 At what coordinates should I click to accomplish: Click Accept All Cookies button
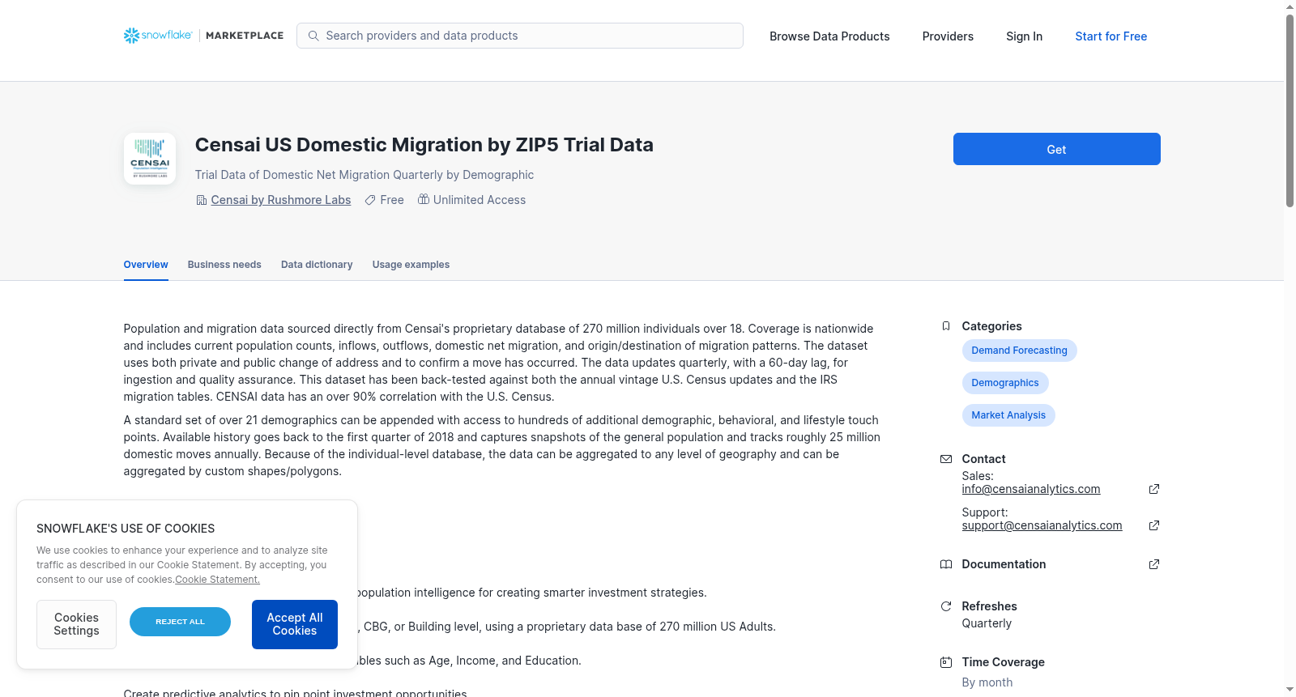click(x=295, y=624)
